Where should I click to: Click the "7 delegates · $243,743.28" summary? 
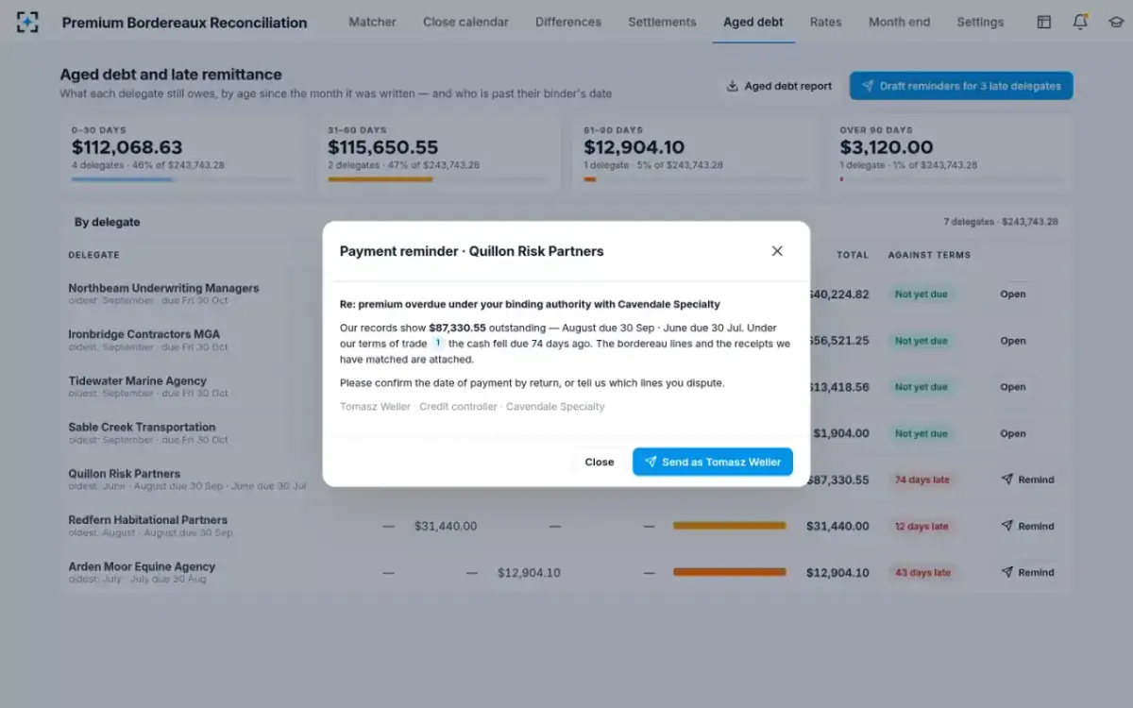[1001, 222]
